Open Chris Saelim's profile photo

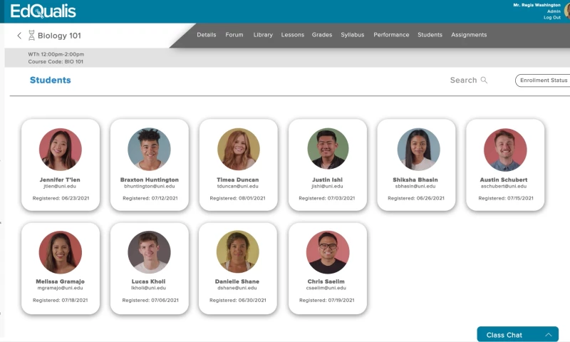pyautogui.click(x=328, y=253)
